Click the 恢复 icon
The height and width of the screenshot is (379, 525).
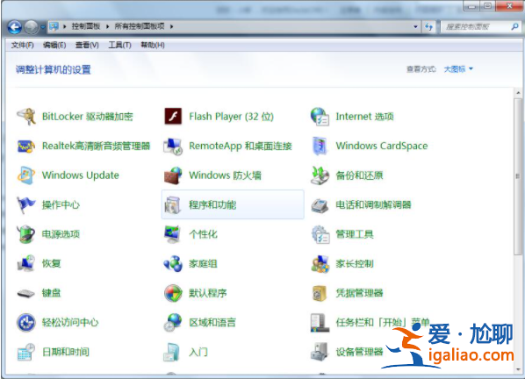26,263
